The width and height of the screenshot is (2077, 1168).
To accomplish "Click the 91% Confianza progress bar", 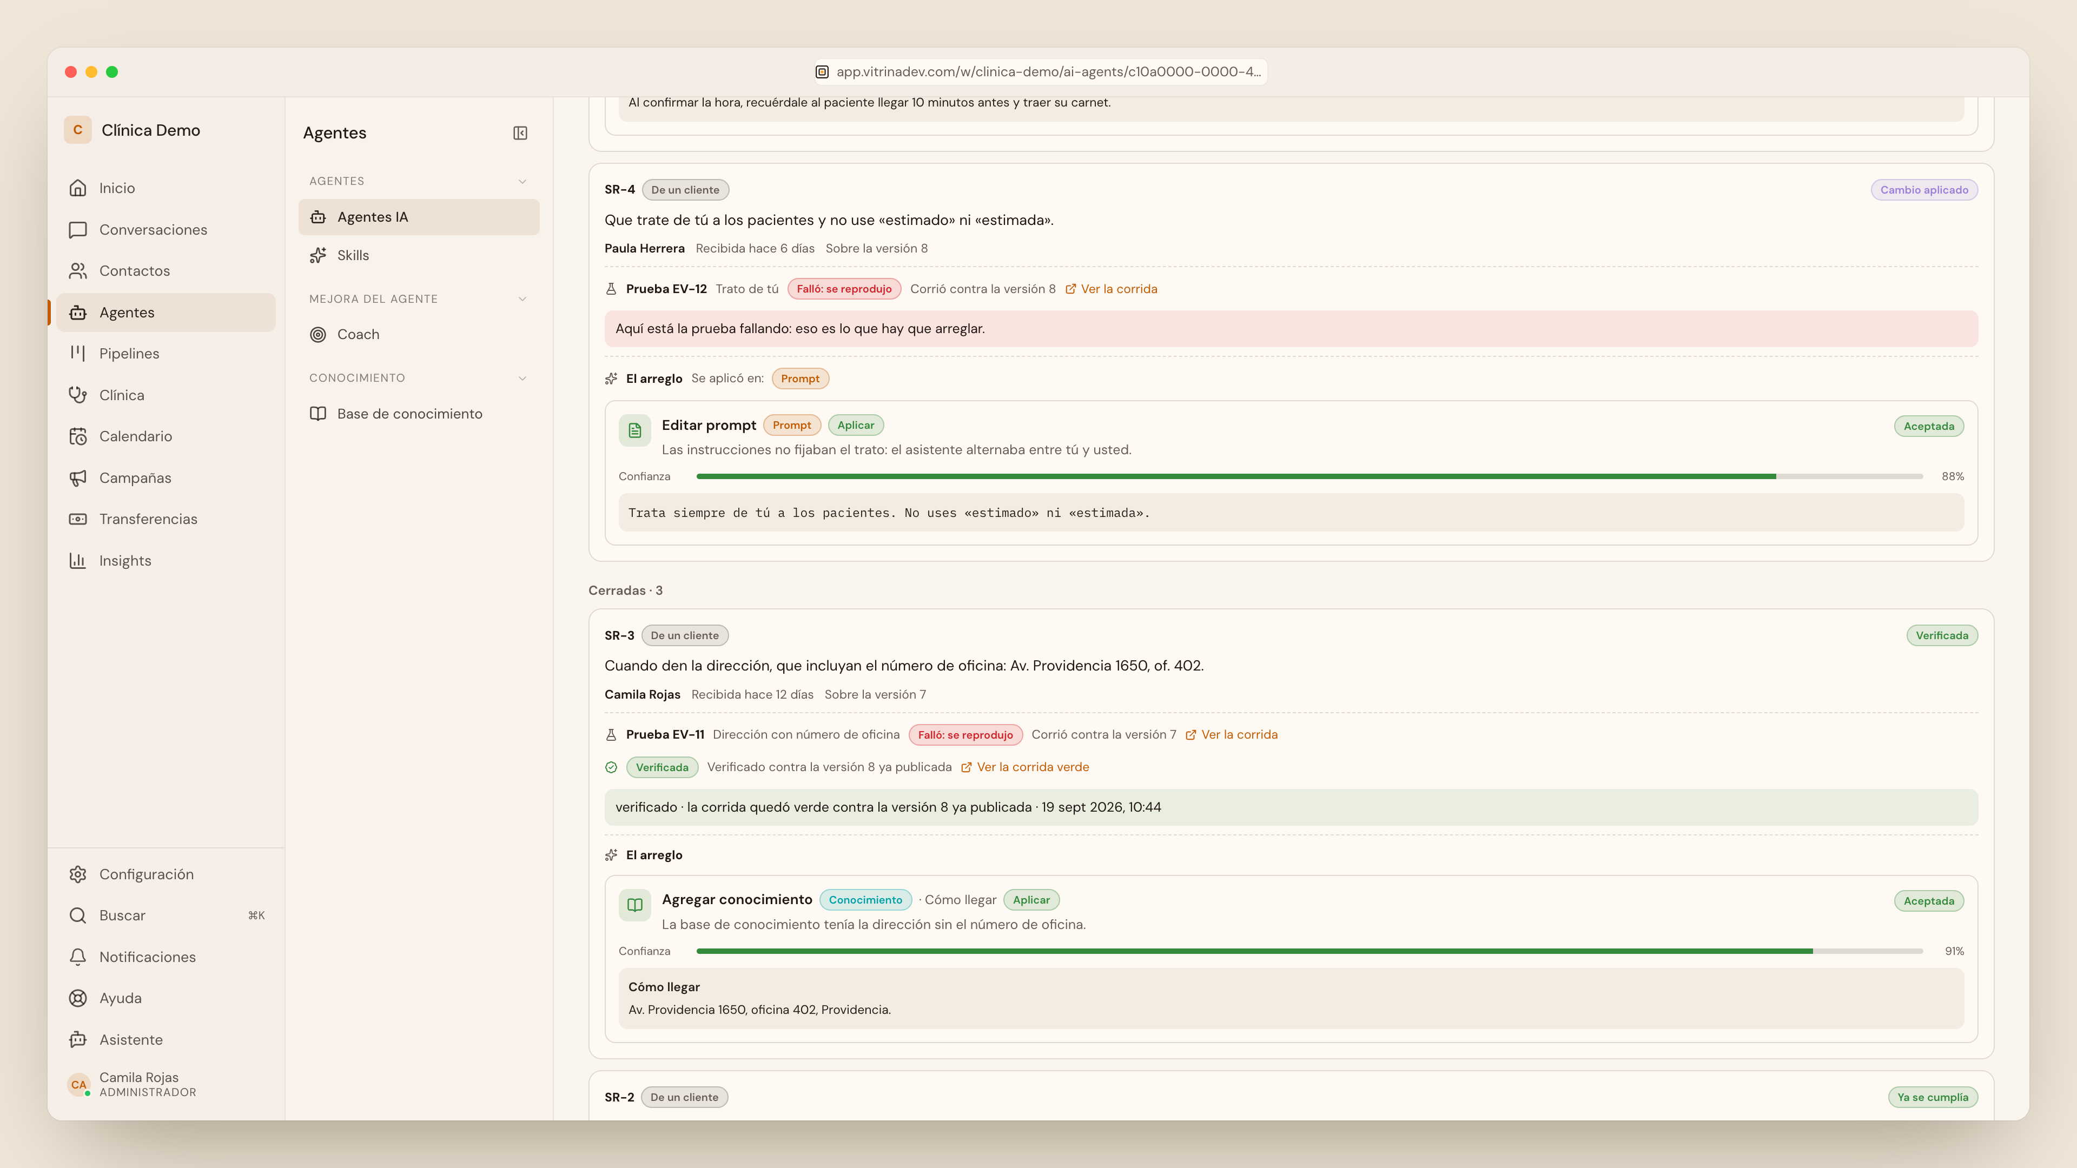I will (x=1309, y=951).
